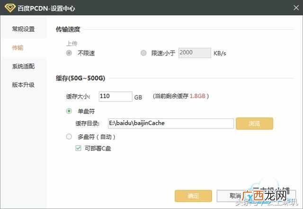Screen dimensions: 303x209
Task: Close the settings center window
Action: click(x=296, y=8)
